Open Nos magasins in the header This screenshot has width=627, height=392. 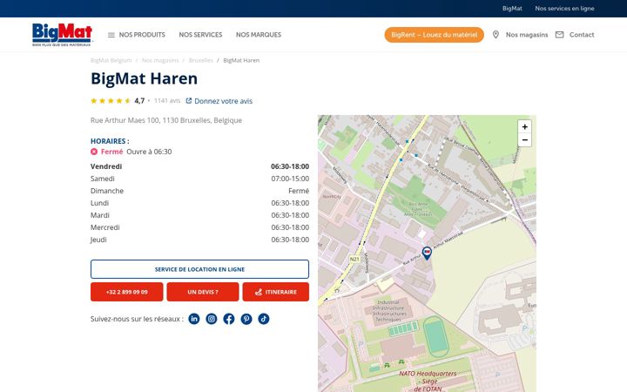[x=527, y=35]
